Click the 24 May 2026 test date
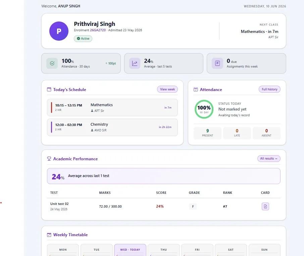 click(59, 209)
